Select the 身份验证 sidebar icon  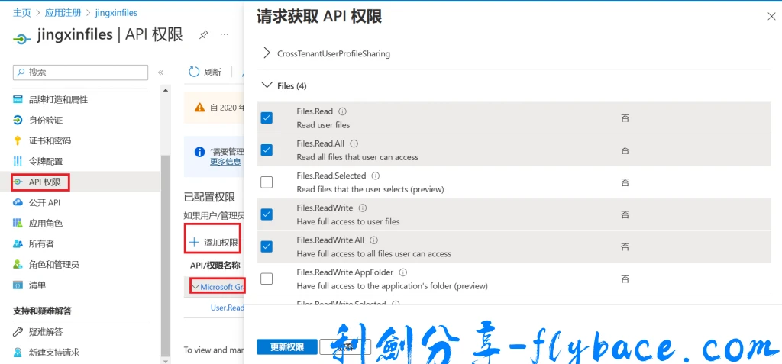18,120
